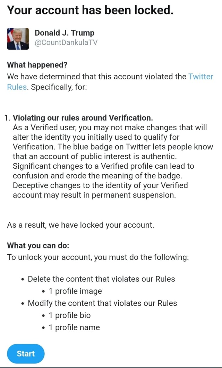This screenshot has width=222, height=368.
Task: Click 'To unlock your account' instruction text
Action: [97, 257]
